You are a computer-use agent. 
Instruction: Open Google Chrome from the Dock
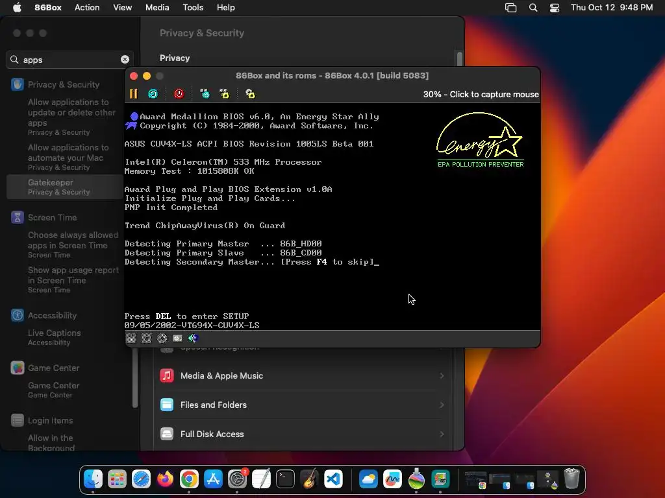pos(189,479)
